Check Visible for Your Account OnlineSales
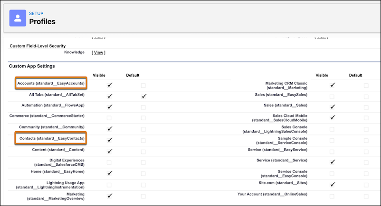 (x=332, y=196)
